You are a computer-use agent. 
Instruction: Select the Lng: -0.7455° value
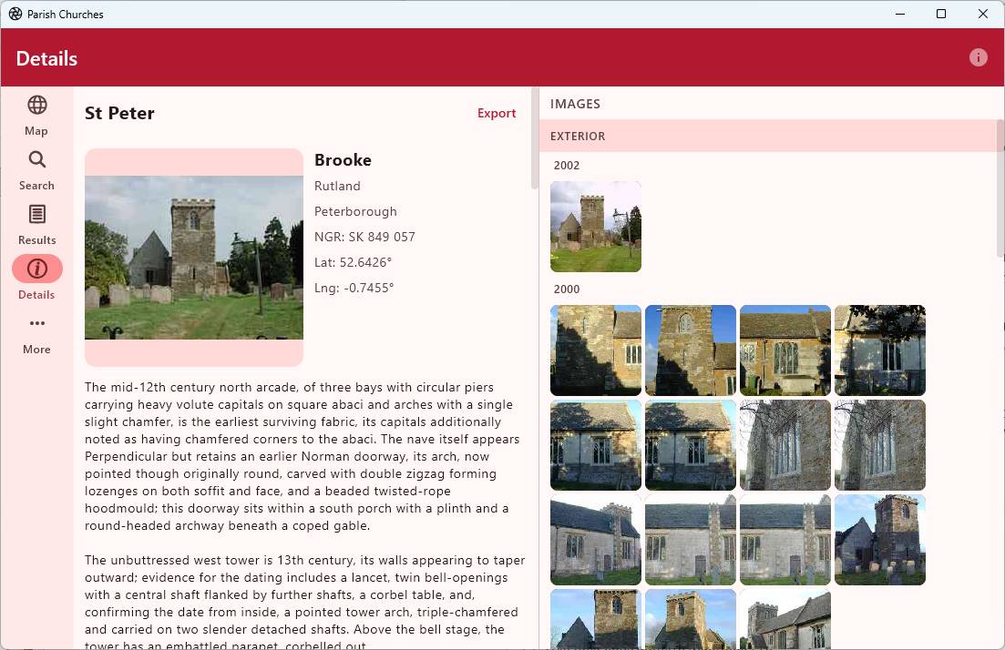(354, 289)
